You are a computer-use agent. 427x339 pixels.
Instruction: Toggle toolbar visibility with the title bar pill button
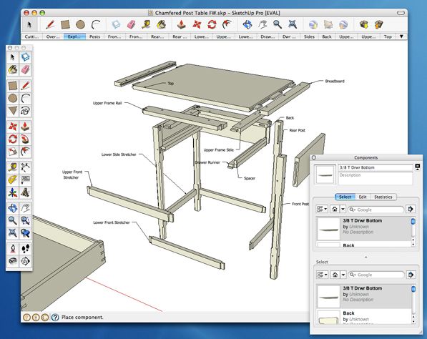point(401,13)
